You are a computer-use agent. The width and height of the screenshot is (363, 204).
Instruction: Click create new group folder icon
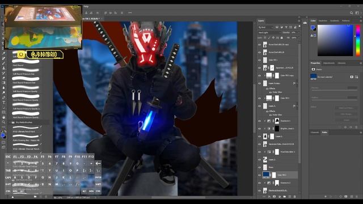285,197
